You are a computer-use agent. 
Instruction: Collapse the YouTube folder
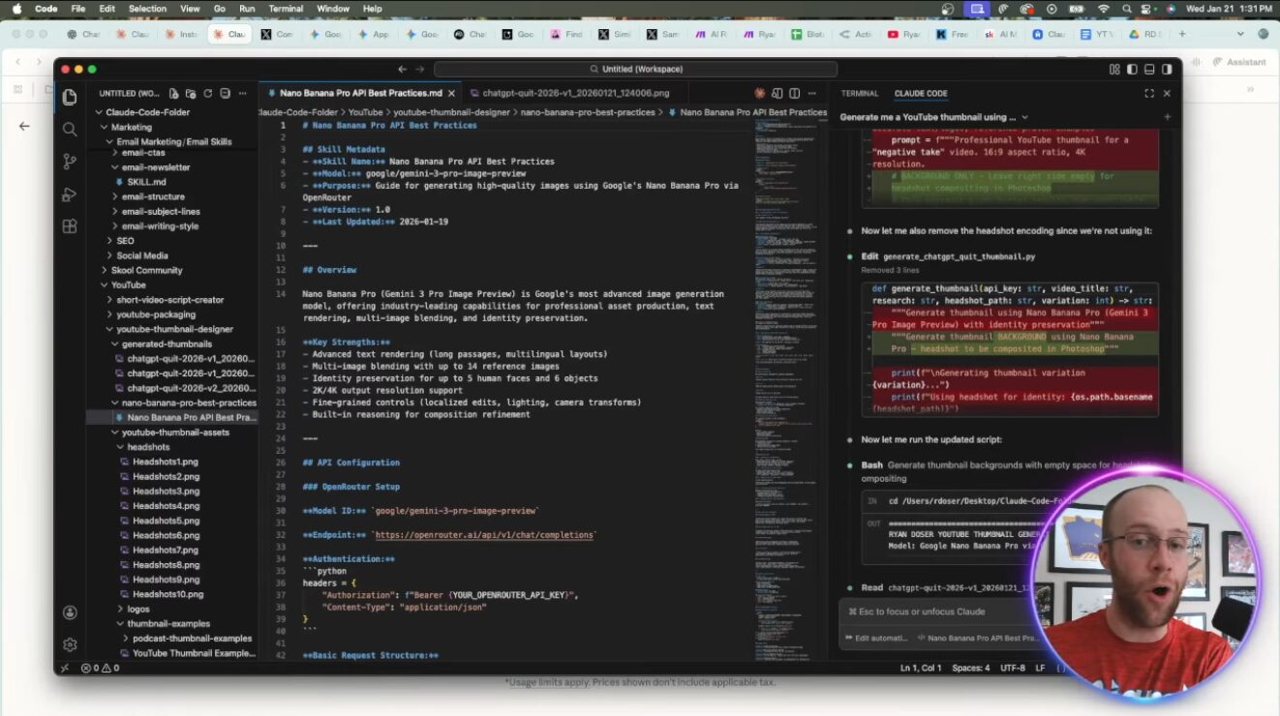[x=105, y=285]
